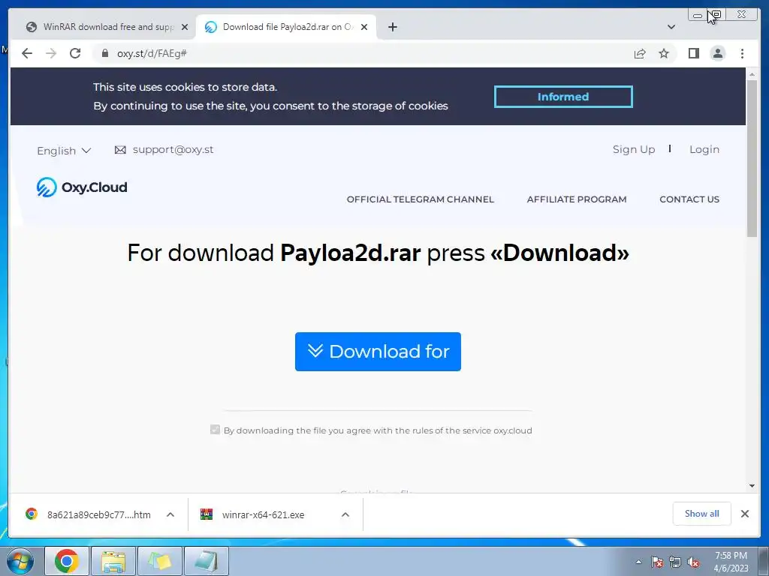Open the Login link
The height and width of the screenshot is (576, 769).
tap(704, 149)
